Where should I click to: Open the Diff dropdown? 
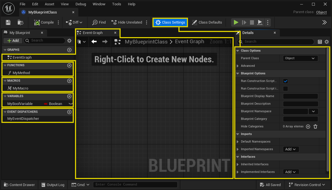click(x=74, y=22)
